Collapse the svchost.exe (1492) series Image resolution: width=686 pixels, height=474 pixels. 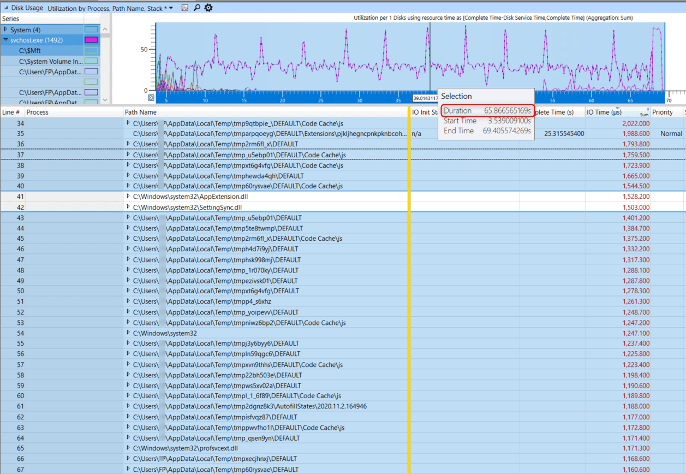click(5, 40)
